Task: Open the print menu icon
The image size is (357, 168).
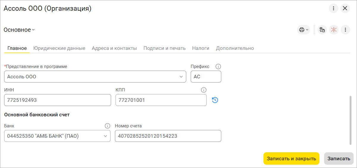Action: click(303, 30)
